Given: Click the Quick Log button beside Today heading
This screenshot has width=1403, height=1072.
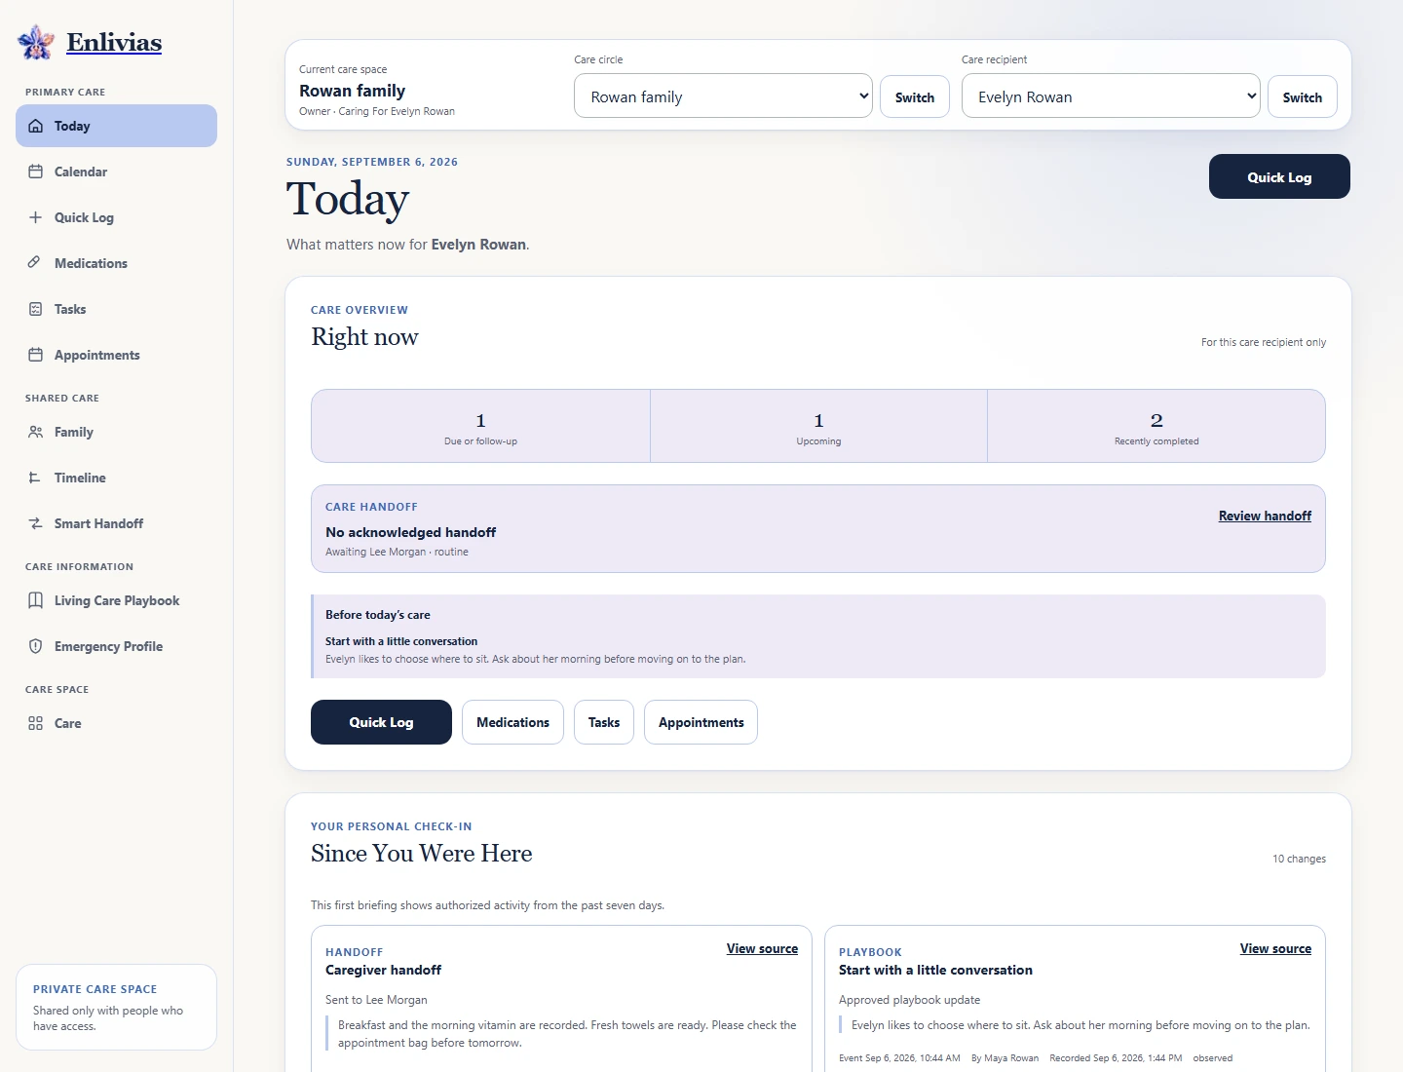Looking at the screenshot, I should [1279, 176].
